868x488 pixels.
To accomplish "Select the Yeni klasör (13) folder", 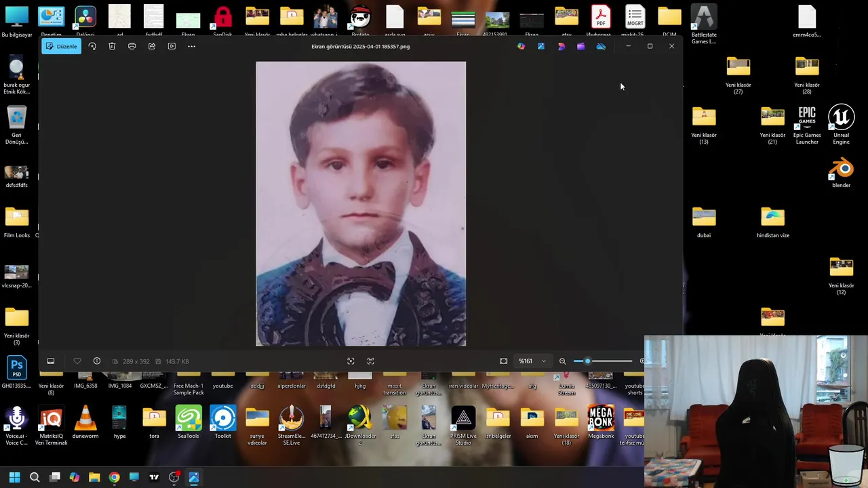I will point(703,124).
